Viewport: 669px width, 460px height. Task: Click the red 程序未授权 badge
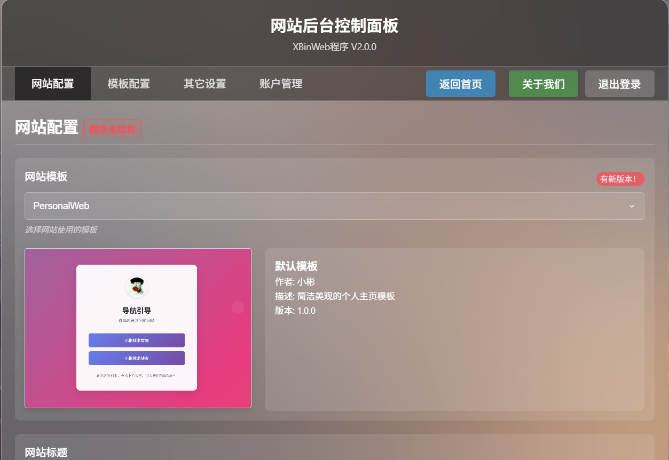click(113, 129)
